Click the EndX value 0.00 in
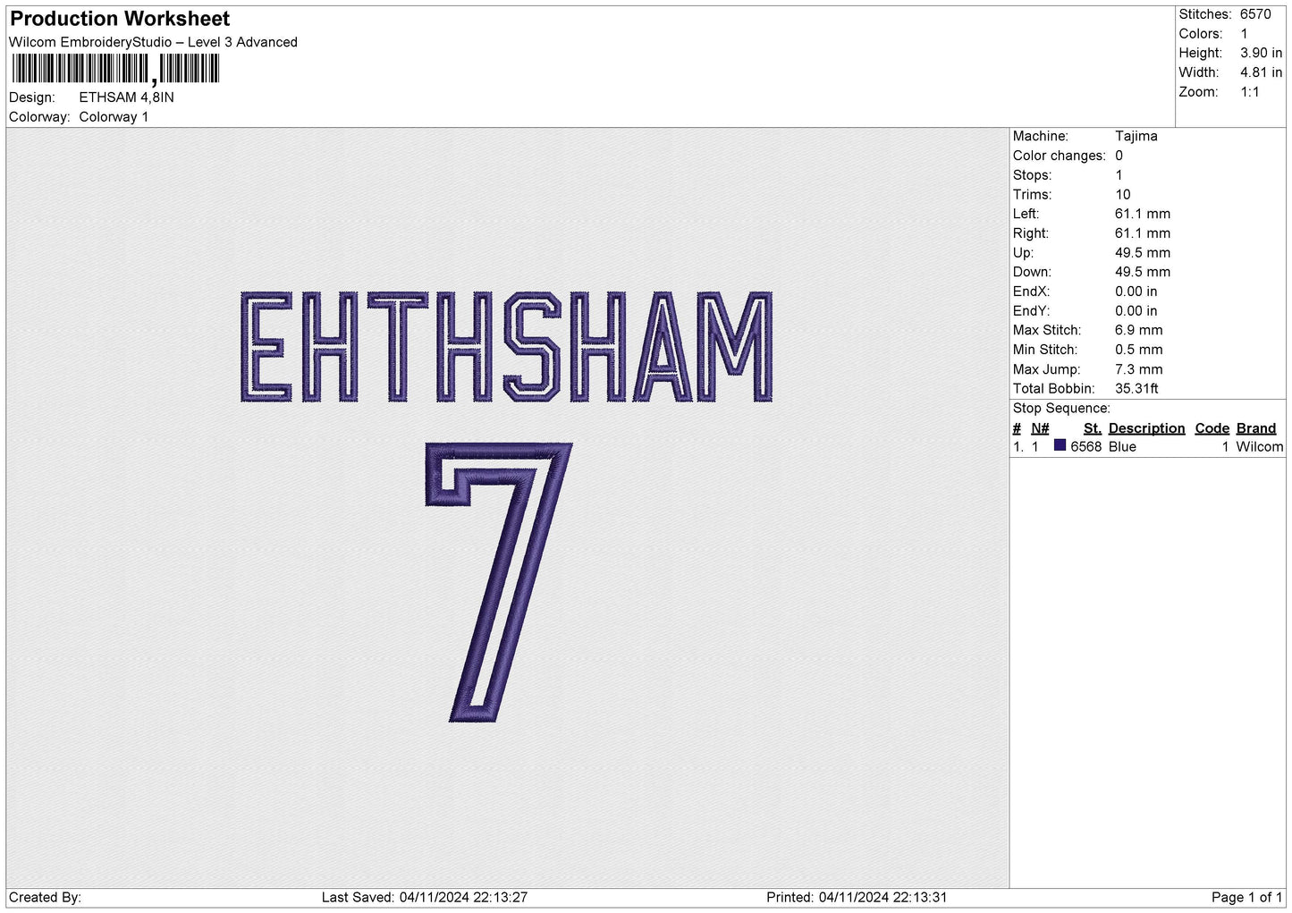The width and height of the screenshot is (1292, 913). 1136,292
